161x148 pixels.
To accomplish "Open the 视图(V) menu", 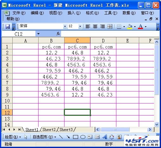I will coord(56,13).
